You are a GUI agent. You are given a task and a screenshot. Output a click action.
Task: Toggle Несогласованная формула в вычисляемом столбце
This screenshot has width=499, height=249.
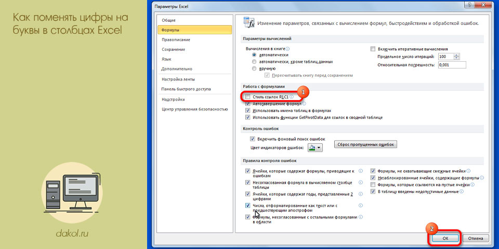point(248,183)
